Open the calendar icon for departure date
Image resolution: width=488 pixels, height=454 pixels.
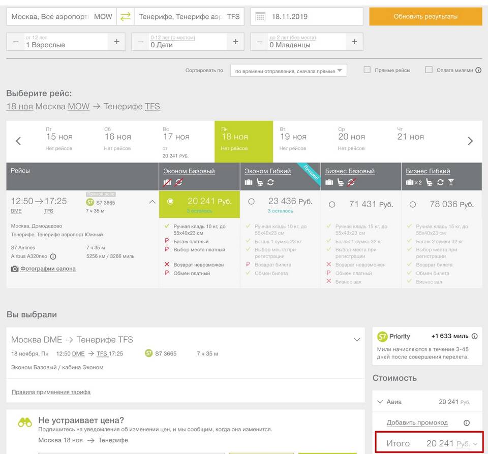260,17
